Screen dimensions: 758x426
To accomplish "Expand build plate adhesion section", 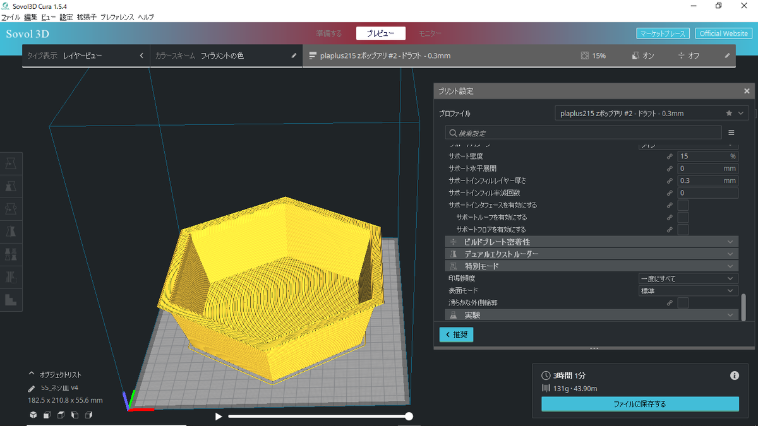I will [592, 242].
